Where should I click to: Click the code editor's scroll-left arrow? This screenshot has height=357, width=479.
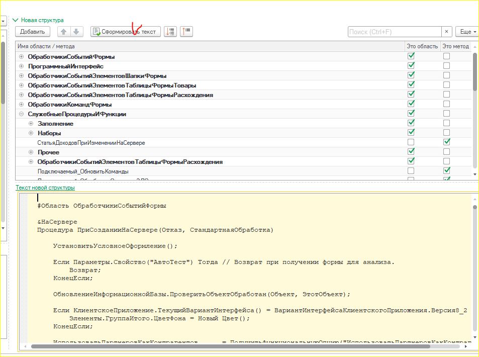click(25, 346)
